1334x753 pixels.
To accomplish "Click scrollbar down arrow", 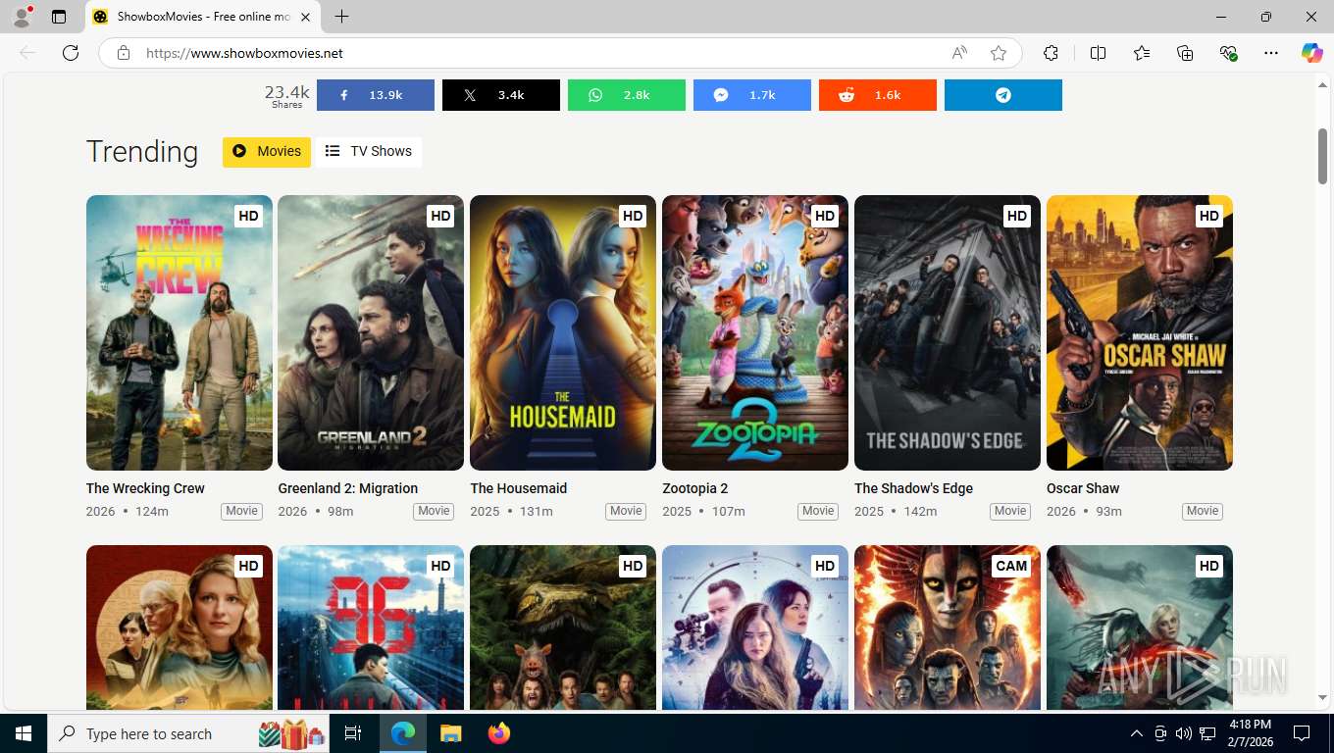I will pyautogui.click(x=1322, y=697).
